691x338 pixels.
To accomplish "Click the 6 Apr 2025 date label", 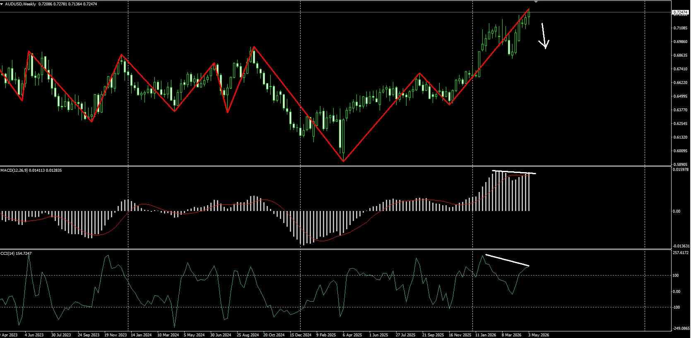I will (x=353, y=335).
